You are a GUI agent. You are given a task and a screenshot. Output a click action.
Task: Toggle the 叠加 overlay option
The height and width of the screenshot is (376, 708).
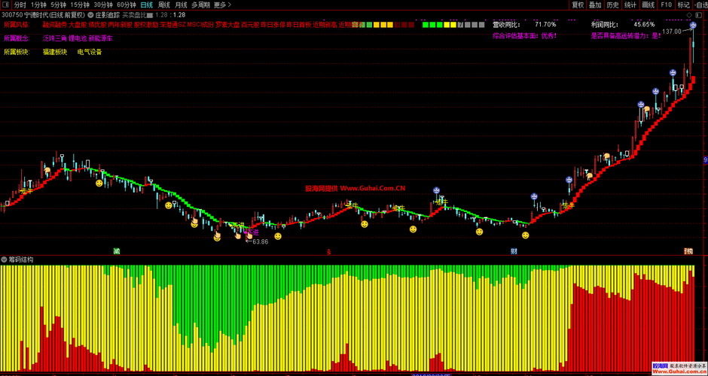tap(595, 5)
